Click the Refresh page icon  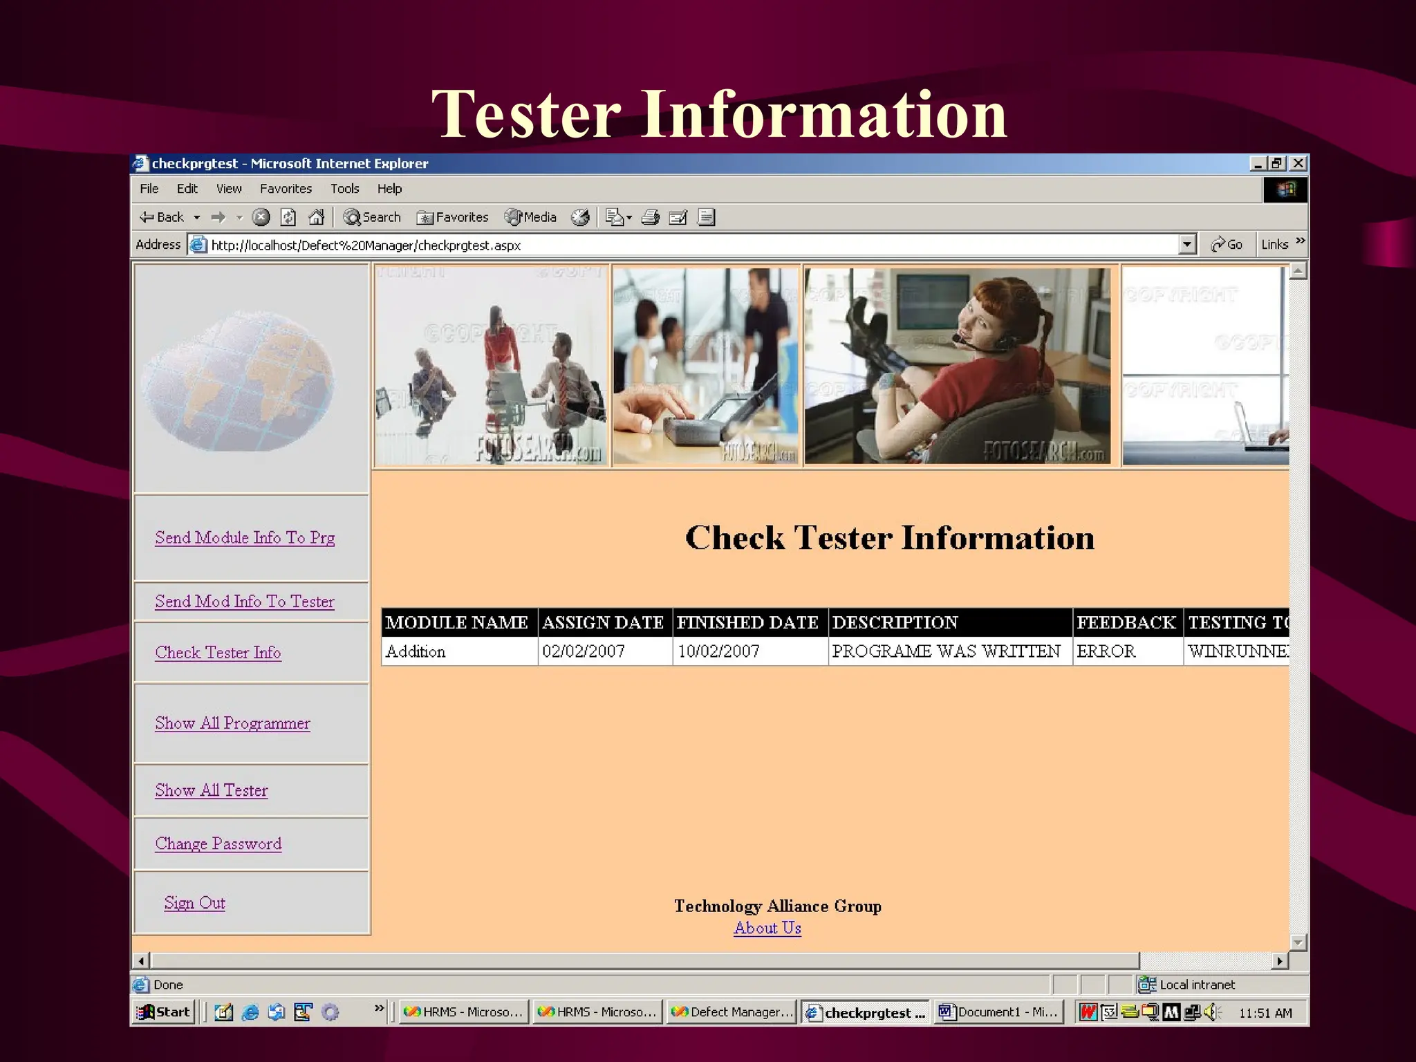coord(288,217)
